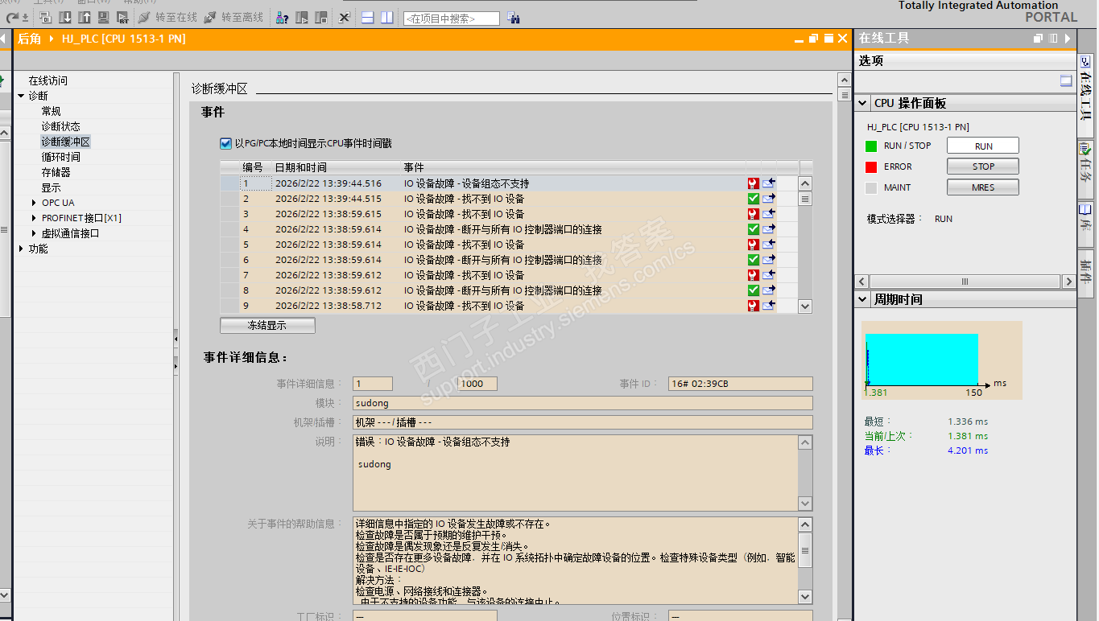Click the 模块 field showing sudong
Screen dimensions: 1099x621
click(x=583, y=403)
